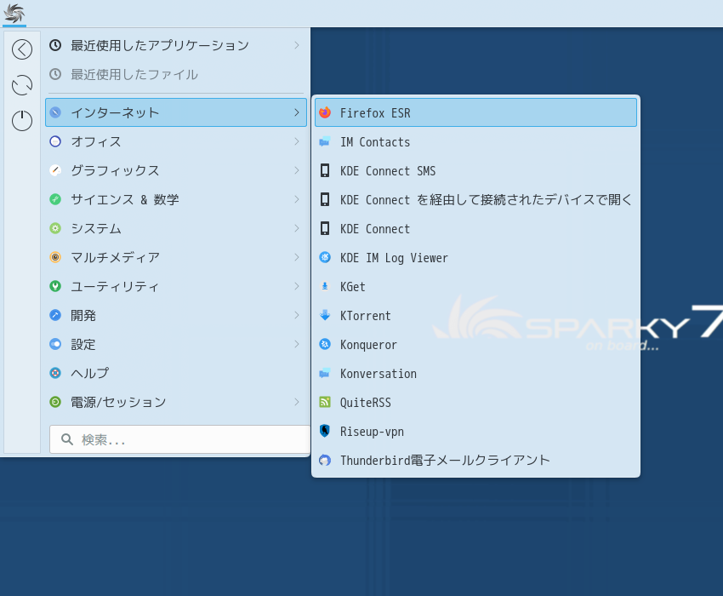723x596 pixels.
Task: Click the KDE IM Log Viewer label
Action: tap(394, 258)
